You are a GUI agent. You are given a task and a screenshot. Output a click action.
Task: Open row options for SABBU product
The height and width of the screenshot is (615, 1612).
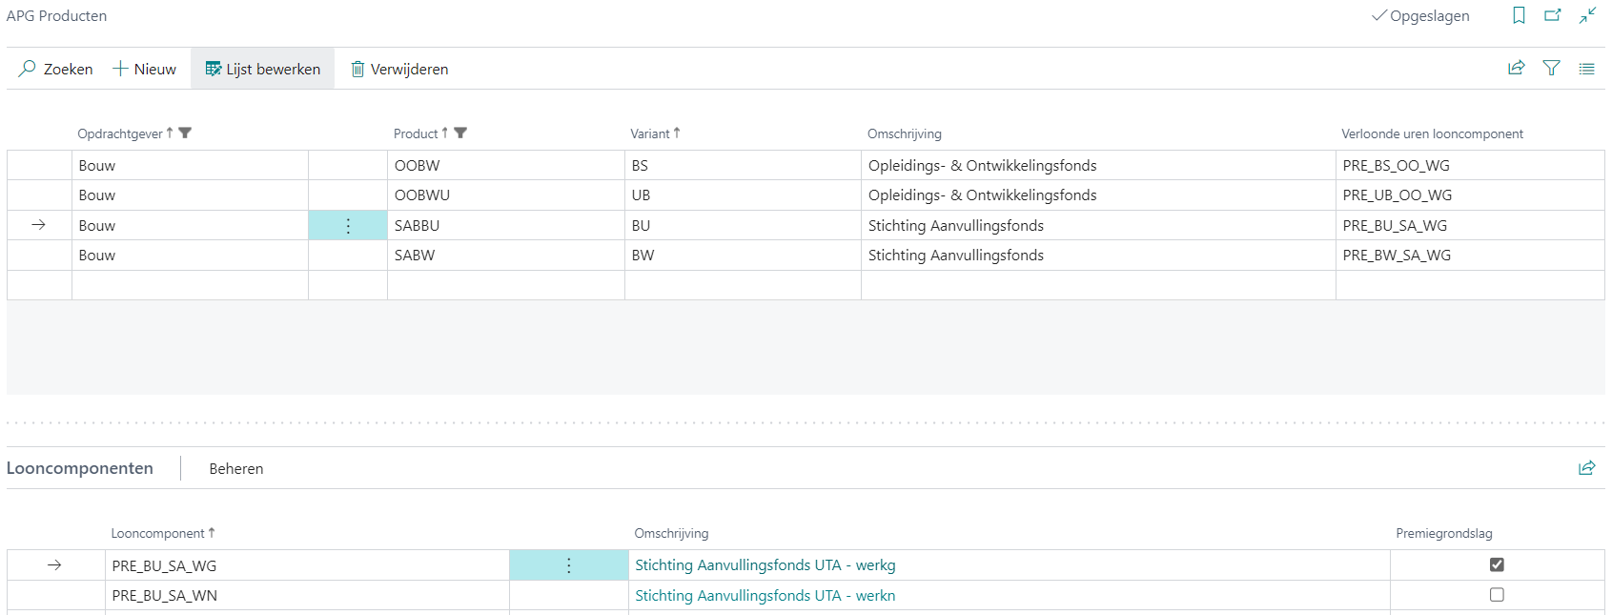point(348,226)
